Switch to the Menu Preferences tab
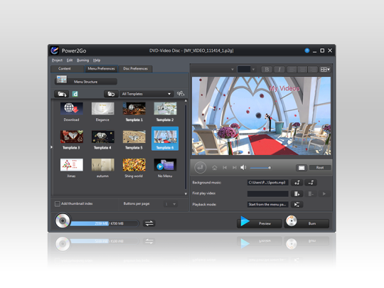 click(101, 69)
